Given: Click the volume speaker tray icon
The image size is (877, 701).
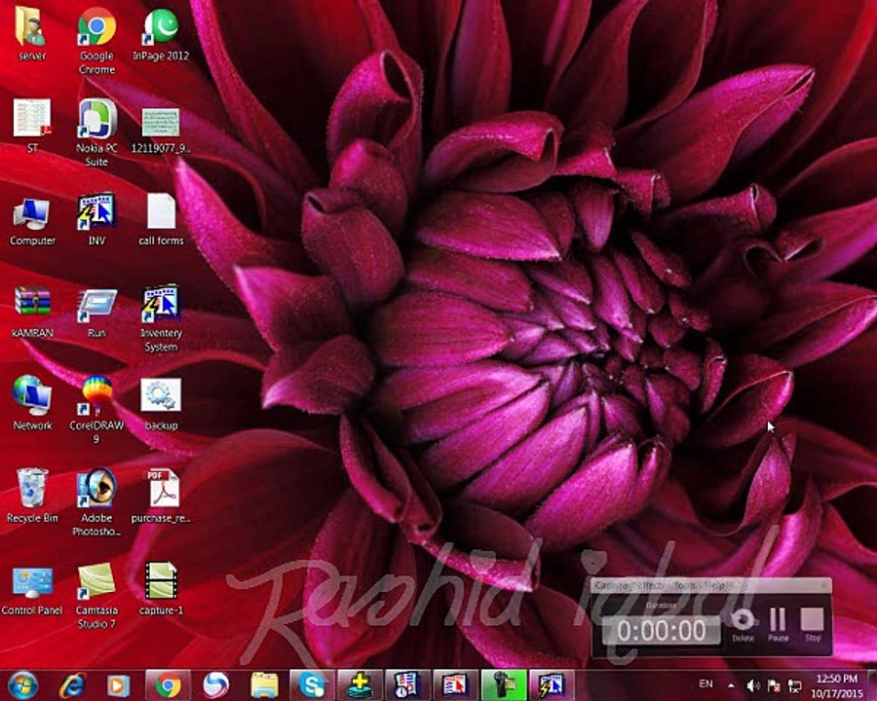Looking at the screenshot, I should tap(753, 685).
